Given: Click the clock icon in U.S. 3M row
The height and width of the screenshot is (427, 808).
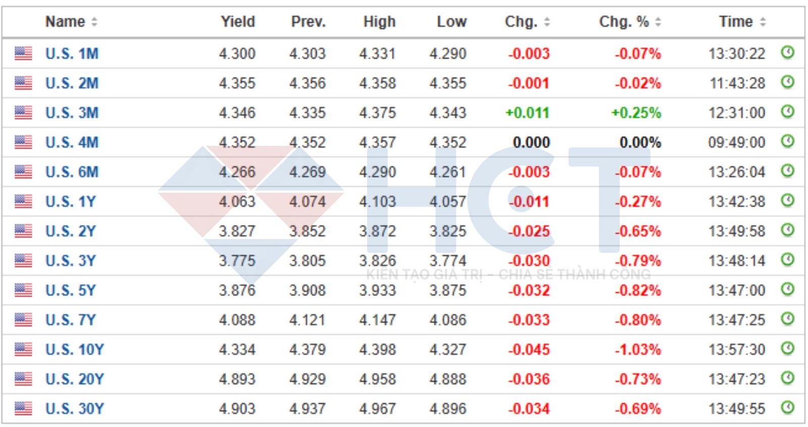Looking at the screenshot, I should pos(787,112).
